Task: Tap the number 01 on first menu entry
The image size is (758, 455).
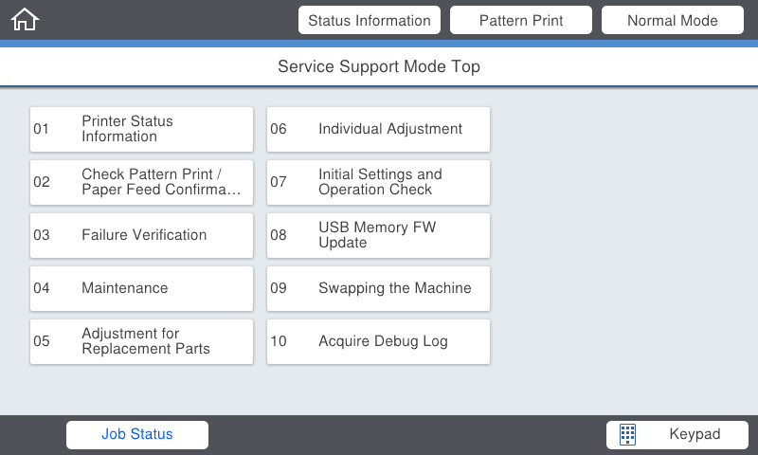Action: point(42,129)
